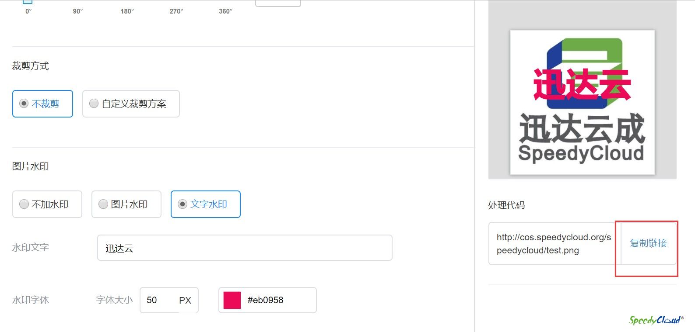
Task: Click the SpeedyCloud preview image
Action: [x=583, y=102]
